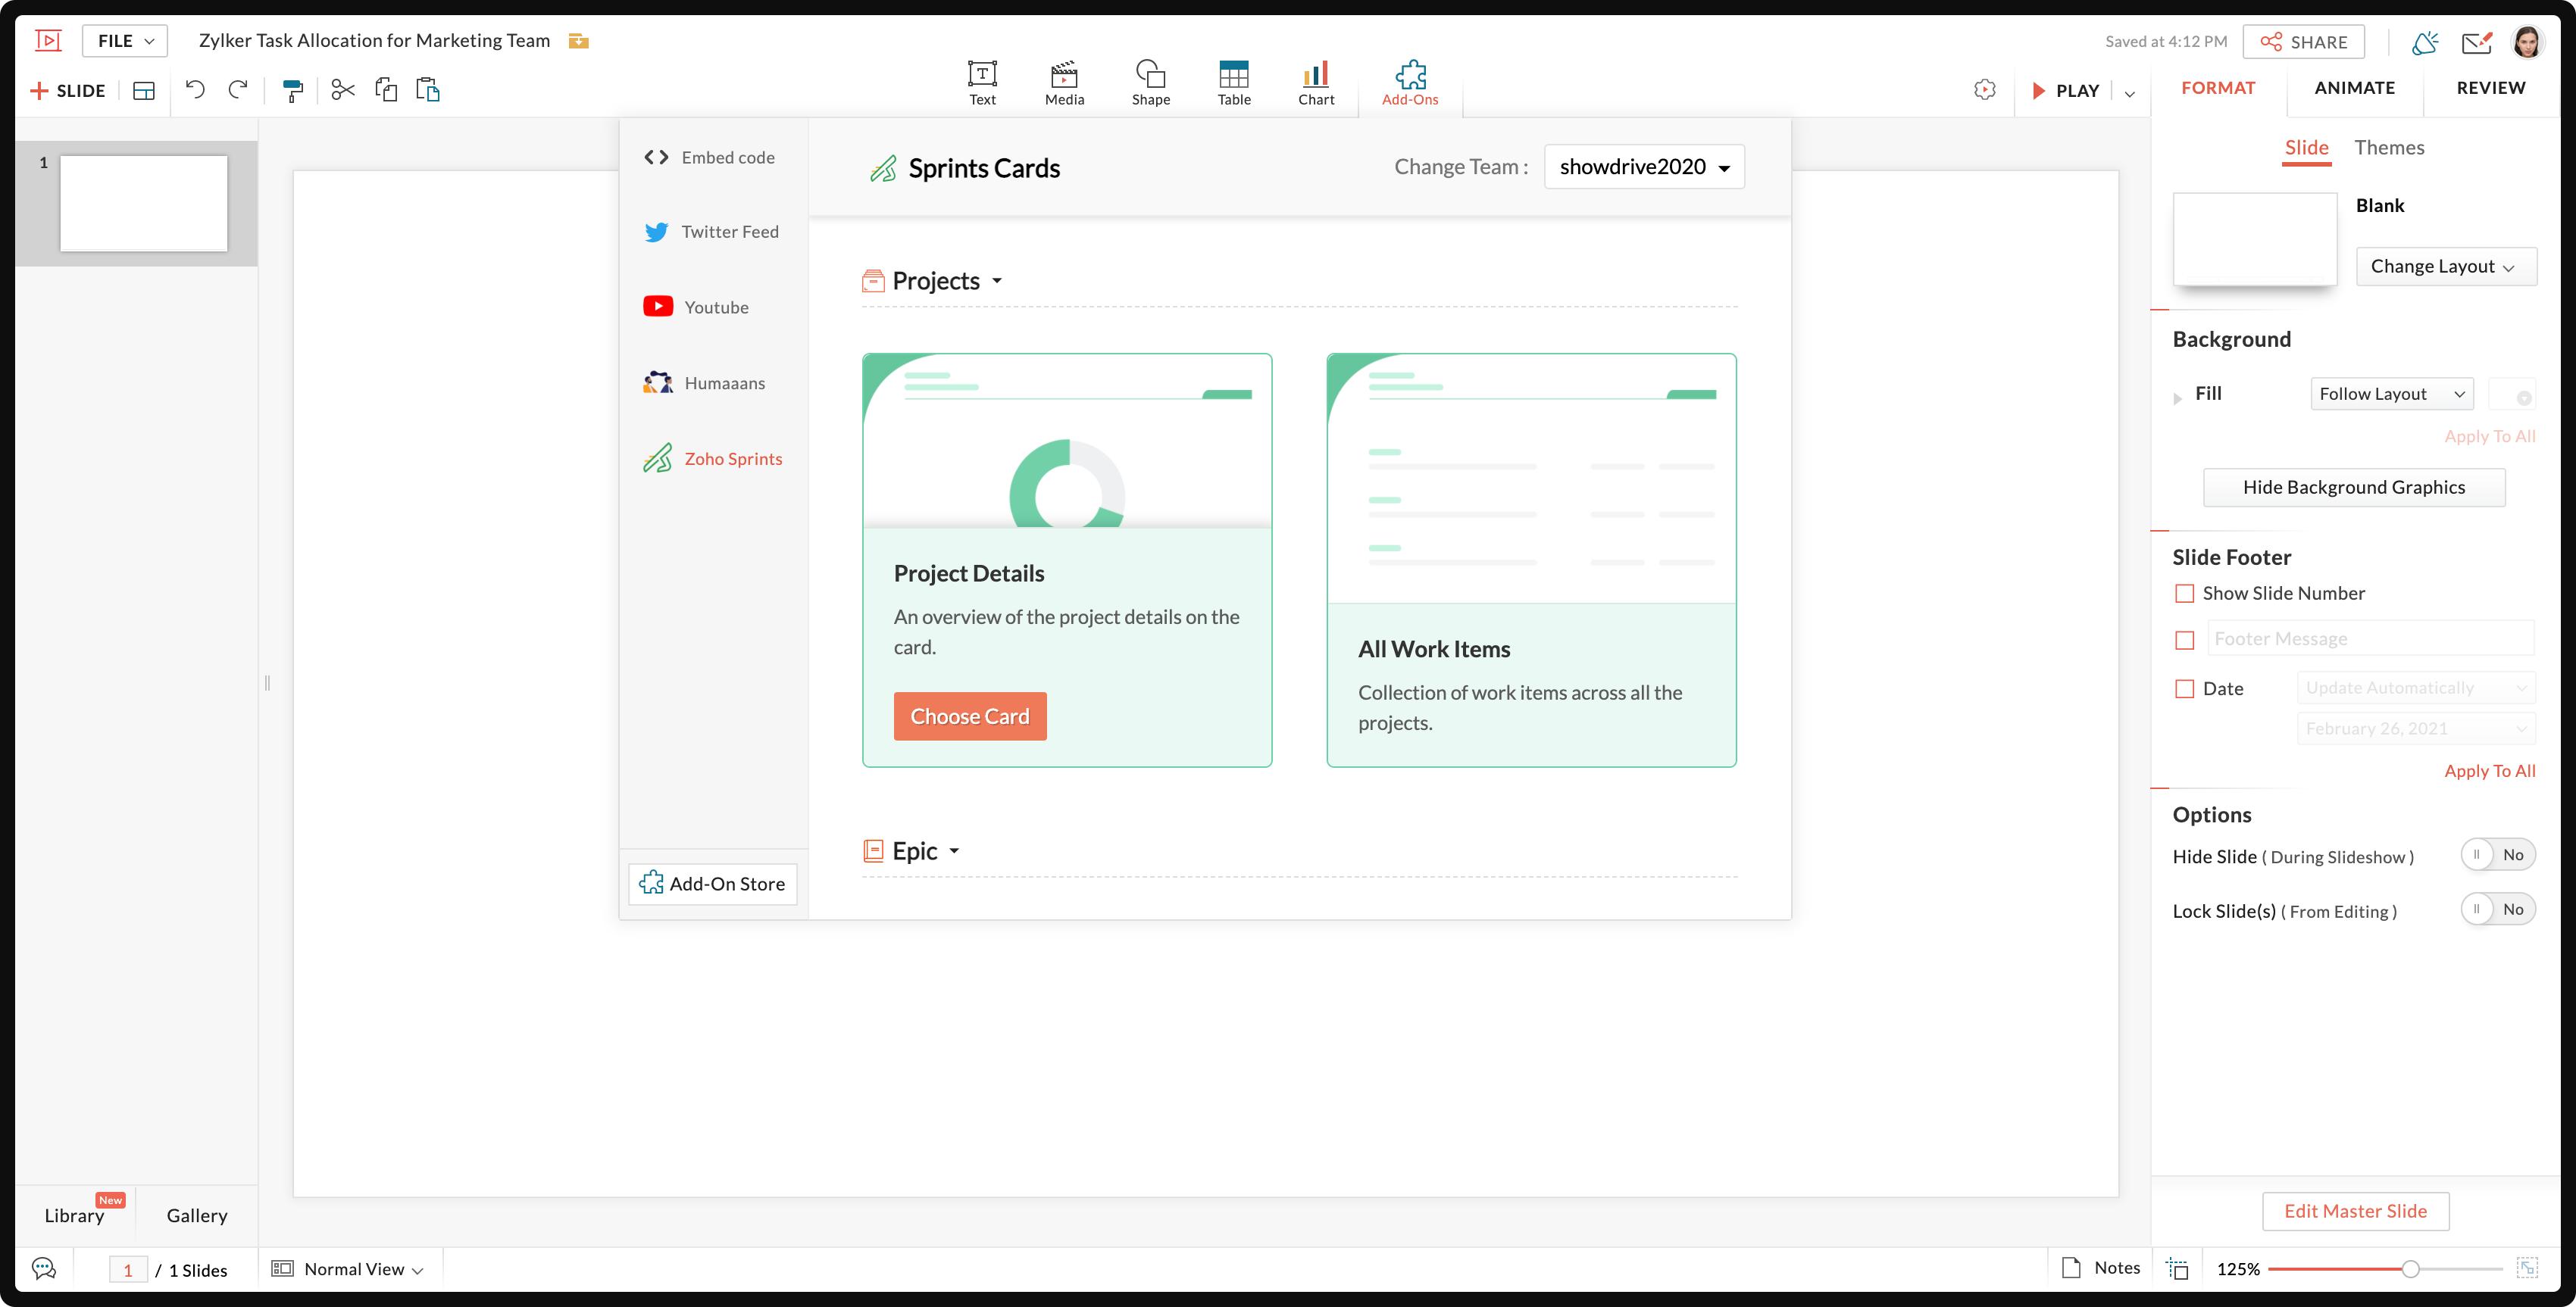Open the Themes tab in Format panel
Viewport: 2576px width, 1307px height.
2389,147
